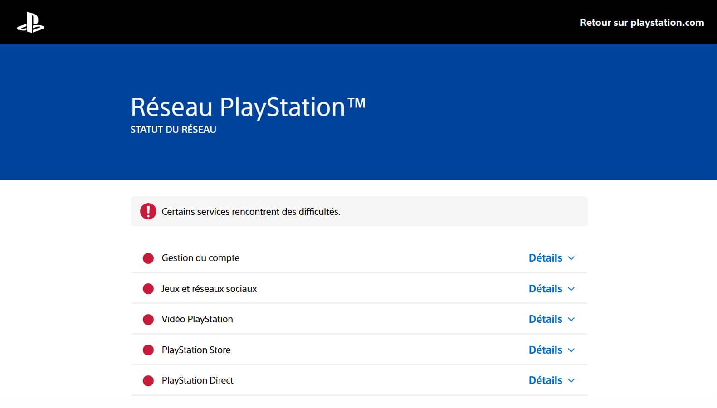Click red status dot beside PlayStation Direct

click(x=148, y=381)
